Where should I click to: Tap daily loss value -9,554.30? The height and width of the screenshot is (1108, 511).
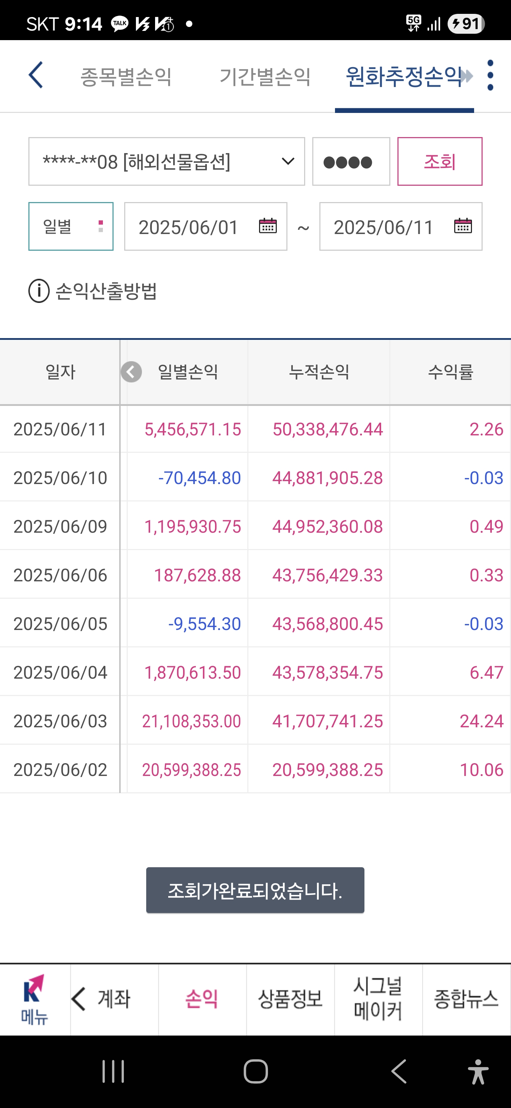204,624
